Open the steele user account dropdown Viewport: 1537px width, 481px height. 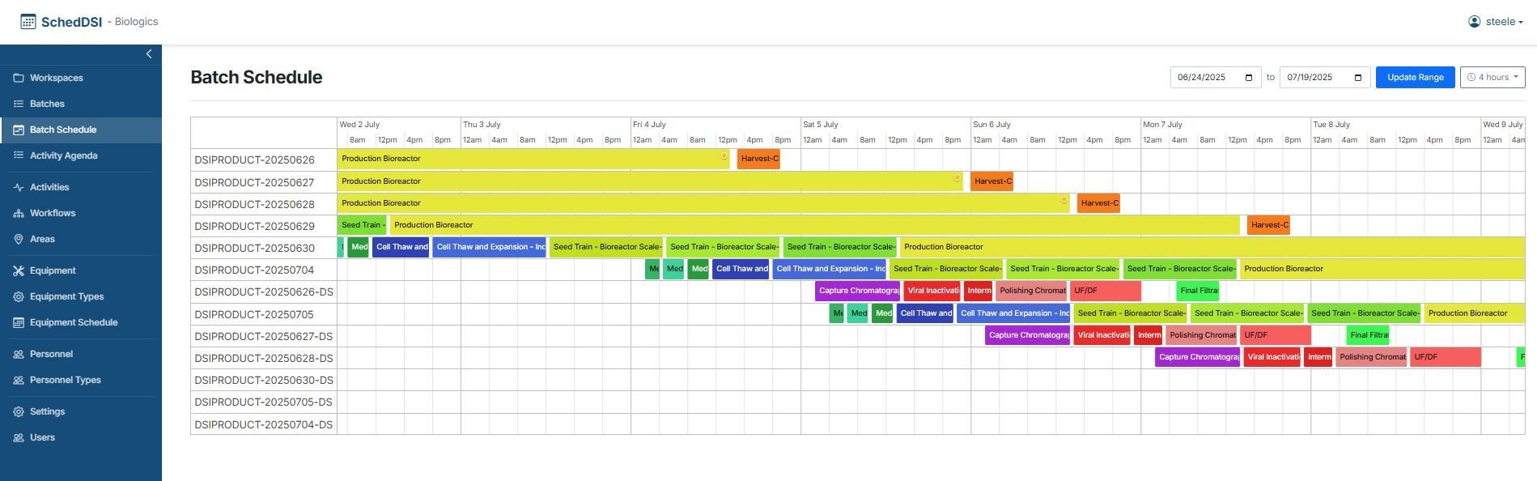pyautogui.click(x=1496, y=22)
